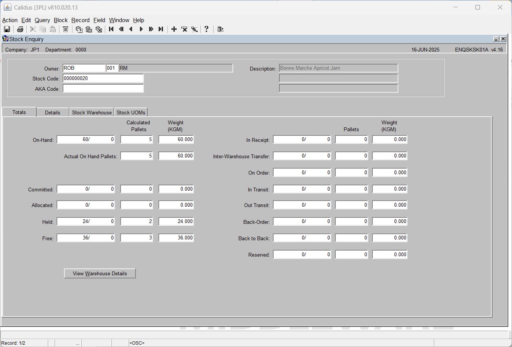Click the Description field Bonne Marche Apricot Jam
Screen dimensions: 512x347
[x=338, y=68]
